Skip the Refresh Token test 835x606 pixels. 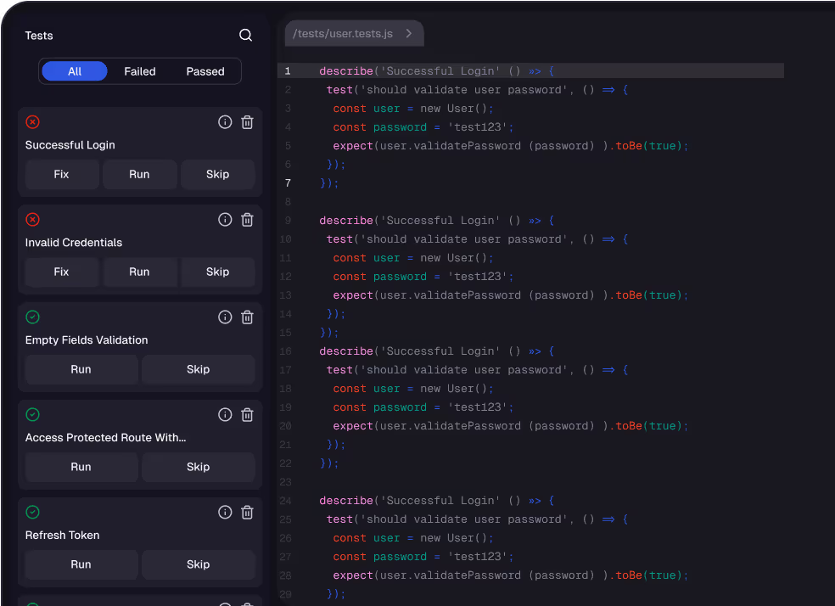[x=198, y=564]
